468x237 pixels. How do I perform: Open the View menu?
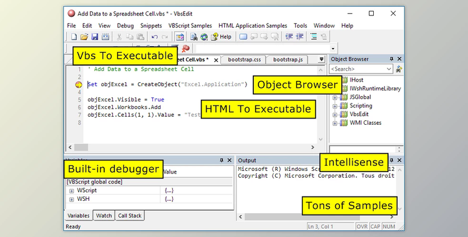point(104,26)
